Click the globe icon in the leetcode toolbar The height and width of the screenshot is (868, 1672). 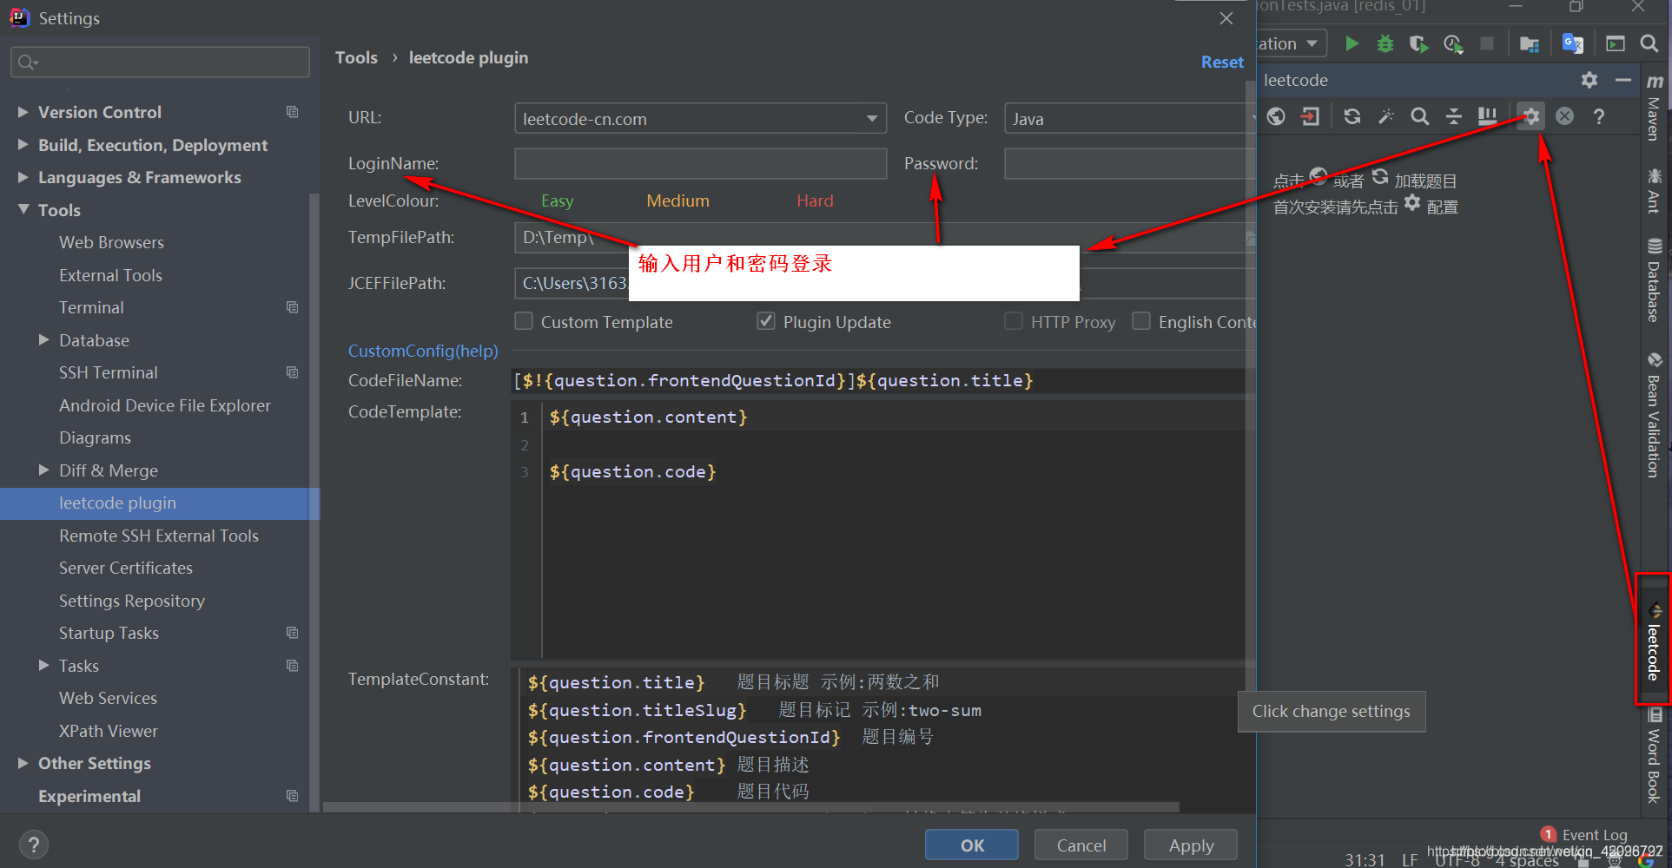(1276, 116)
